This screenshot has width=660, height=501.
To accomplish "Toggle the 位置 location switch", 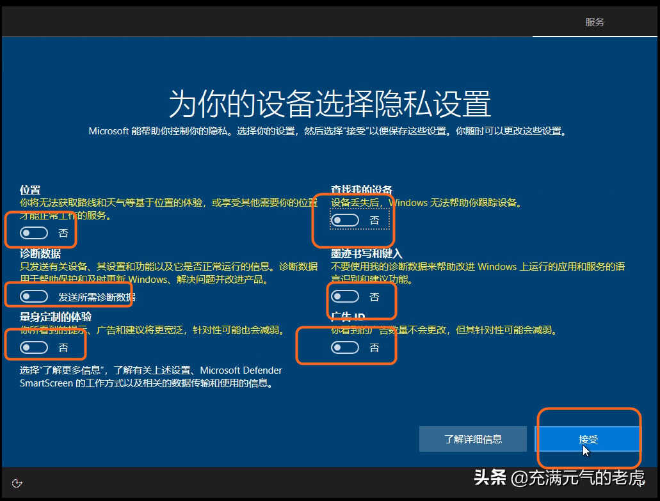I will click(34, 233).
